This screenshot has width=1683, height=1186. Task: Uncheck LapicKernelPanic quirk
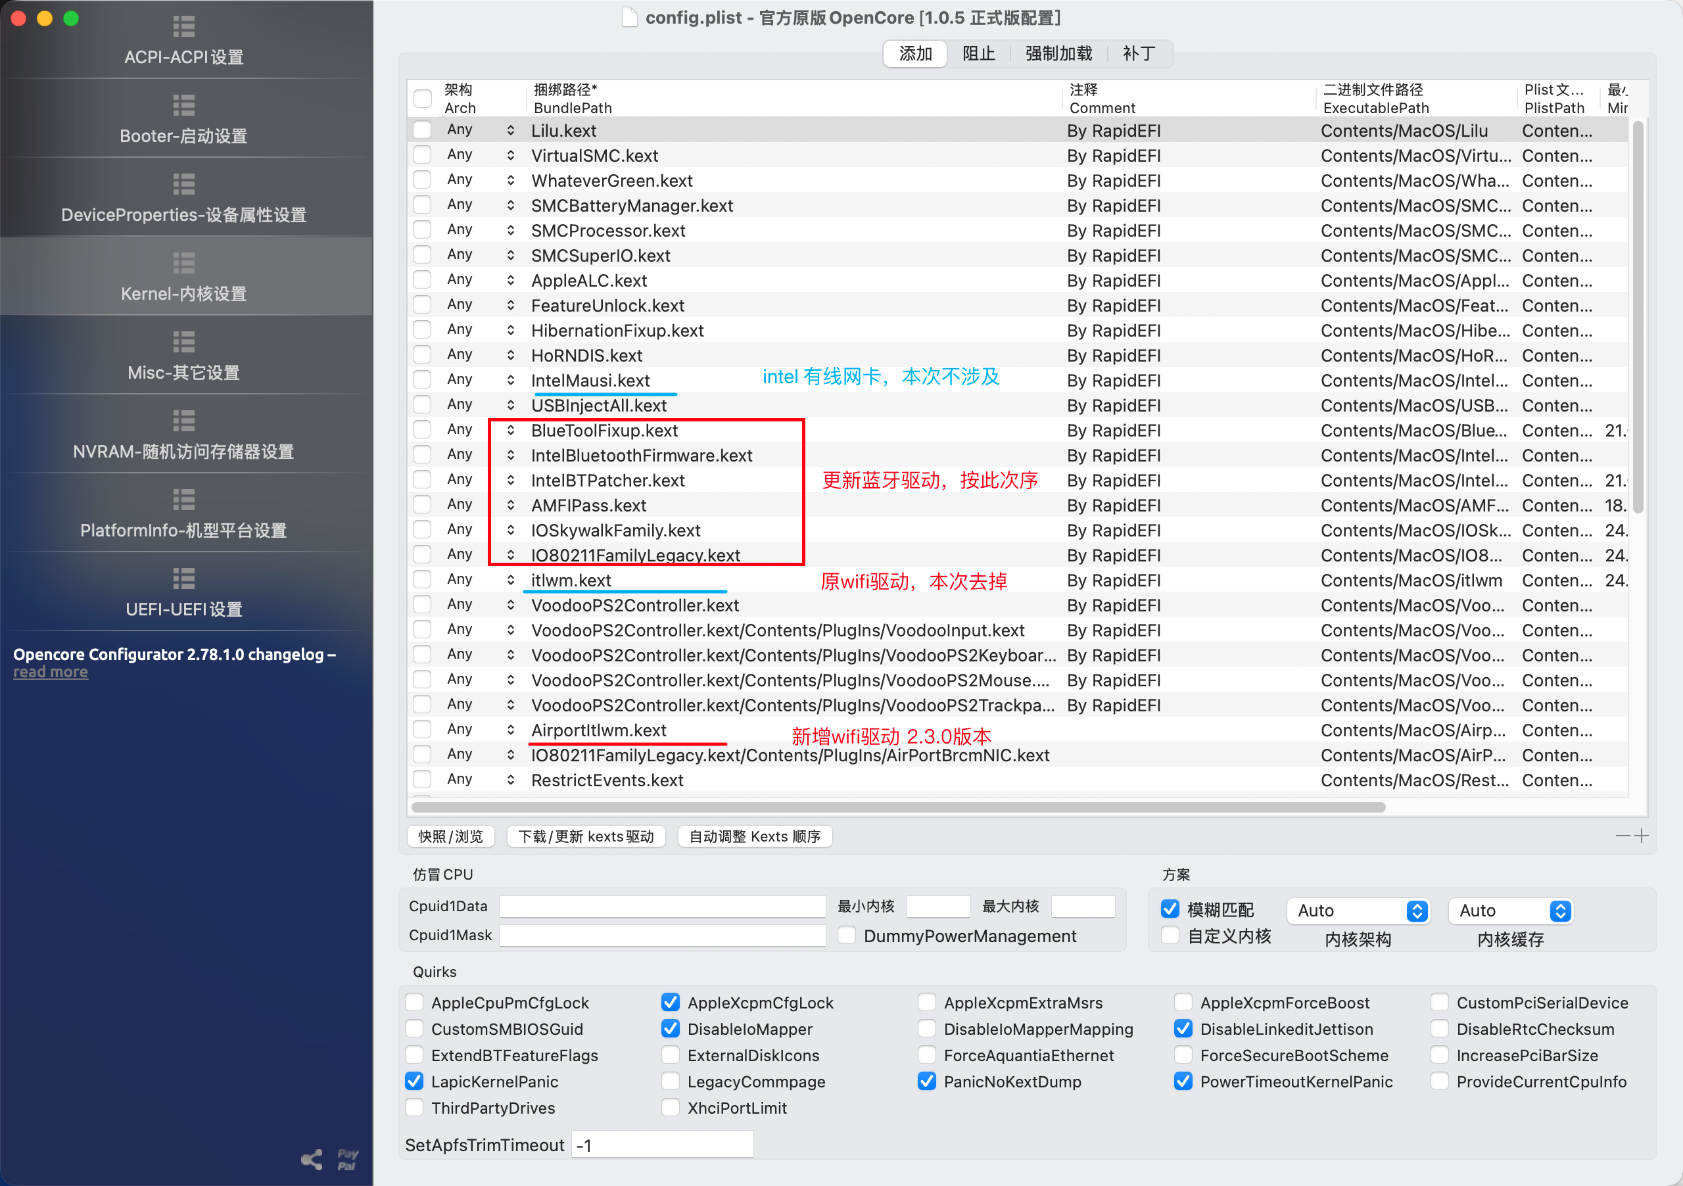pyautogui.click(x=415, y=1081)
